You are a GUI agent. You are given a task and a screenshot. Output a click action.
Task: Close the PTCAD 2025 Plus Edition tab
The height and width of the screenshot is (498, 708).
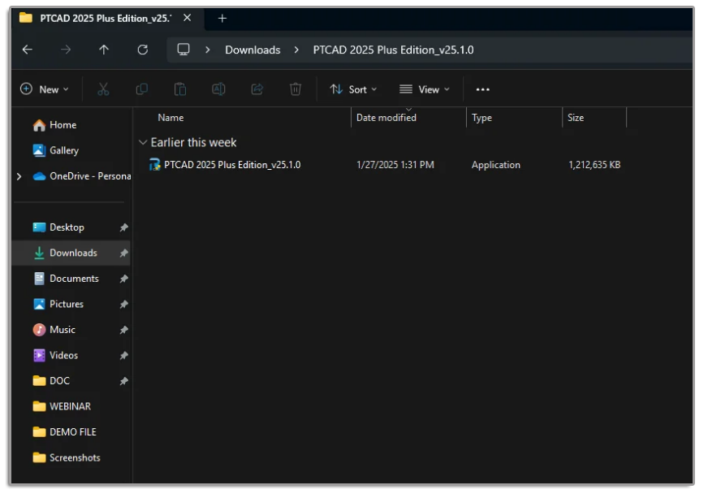[188, 18]
